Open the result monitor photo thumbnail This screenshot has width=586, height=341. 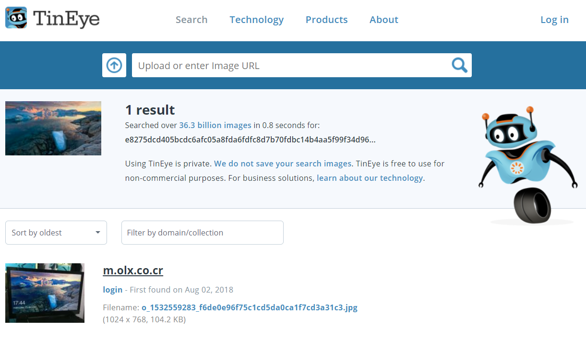coord(45,293)
